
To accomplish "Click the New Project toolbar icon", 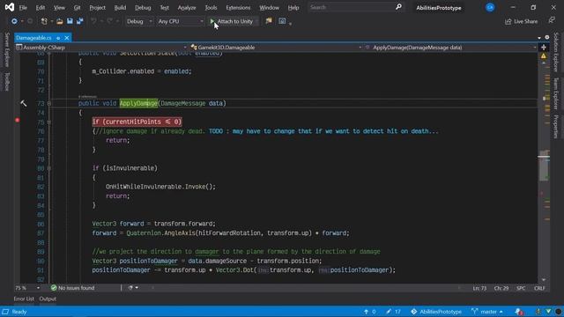I will point(44,21).
